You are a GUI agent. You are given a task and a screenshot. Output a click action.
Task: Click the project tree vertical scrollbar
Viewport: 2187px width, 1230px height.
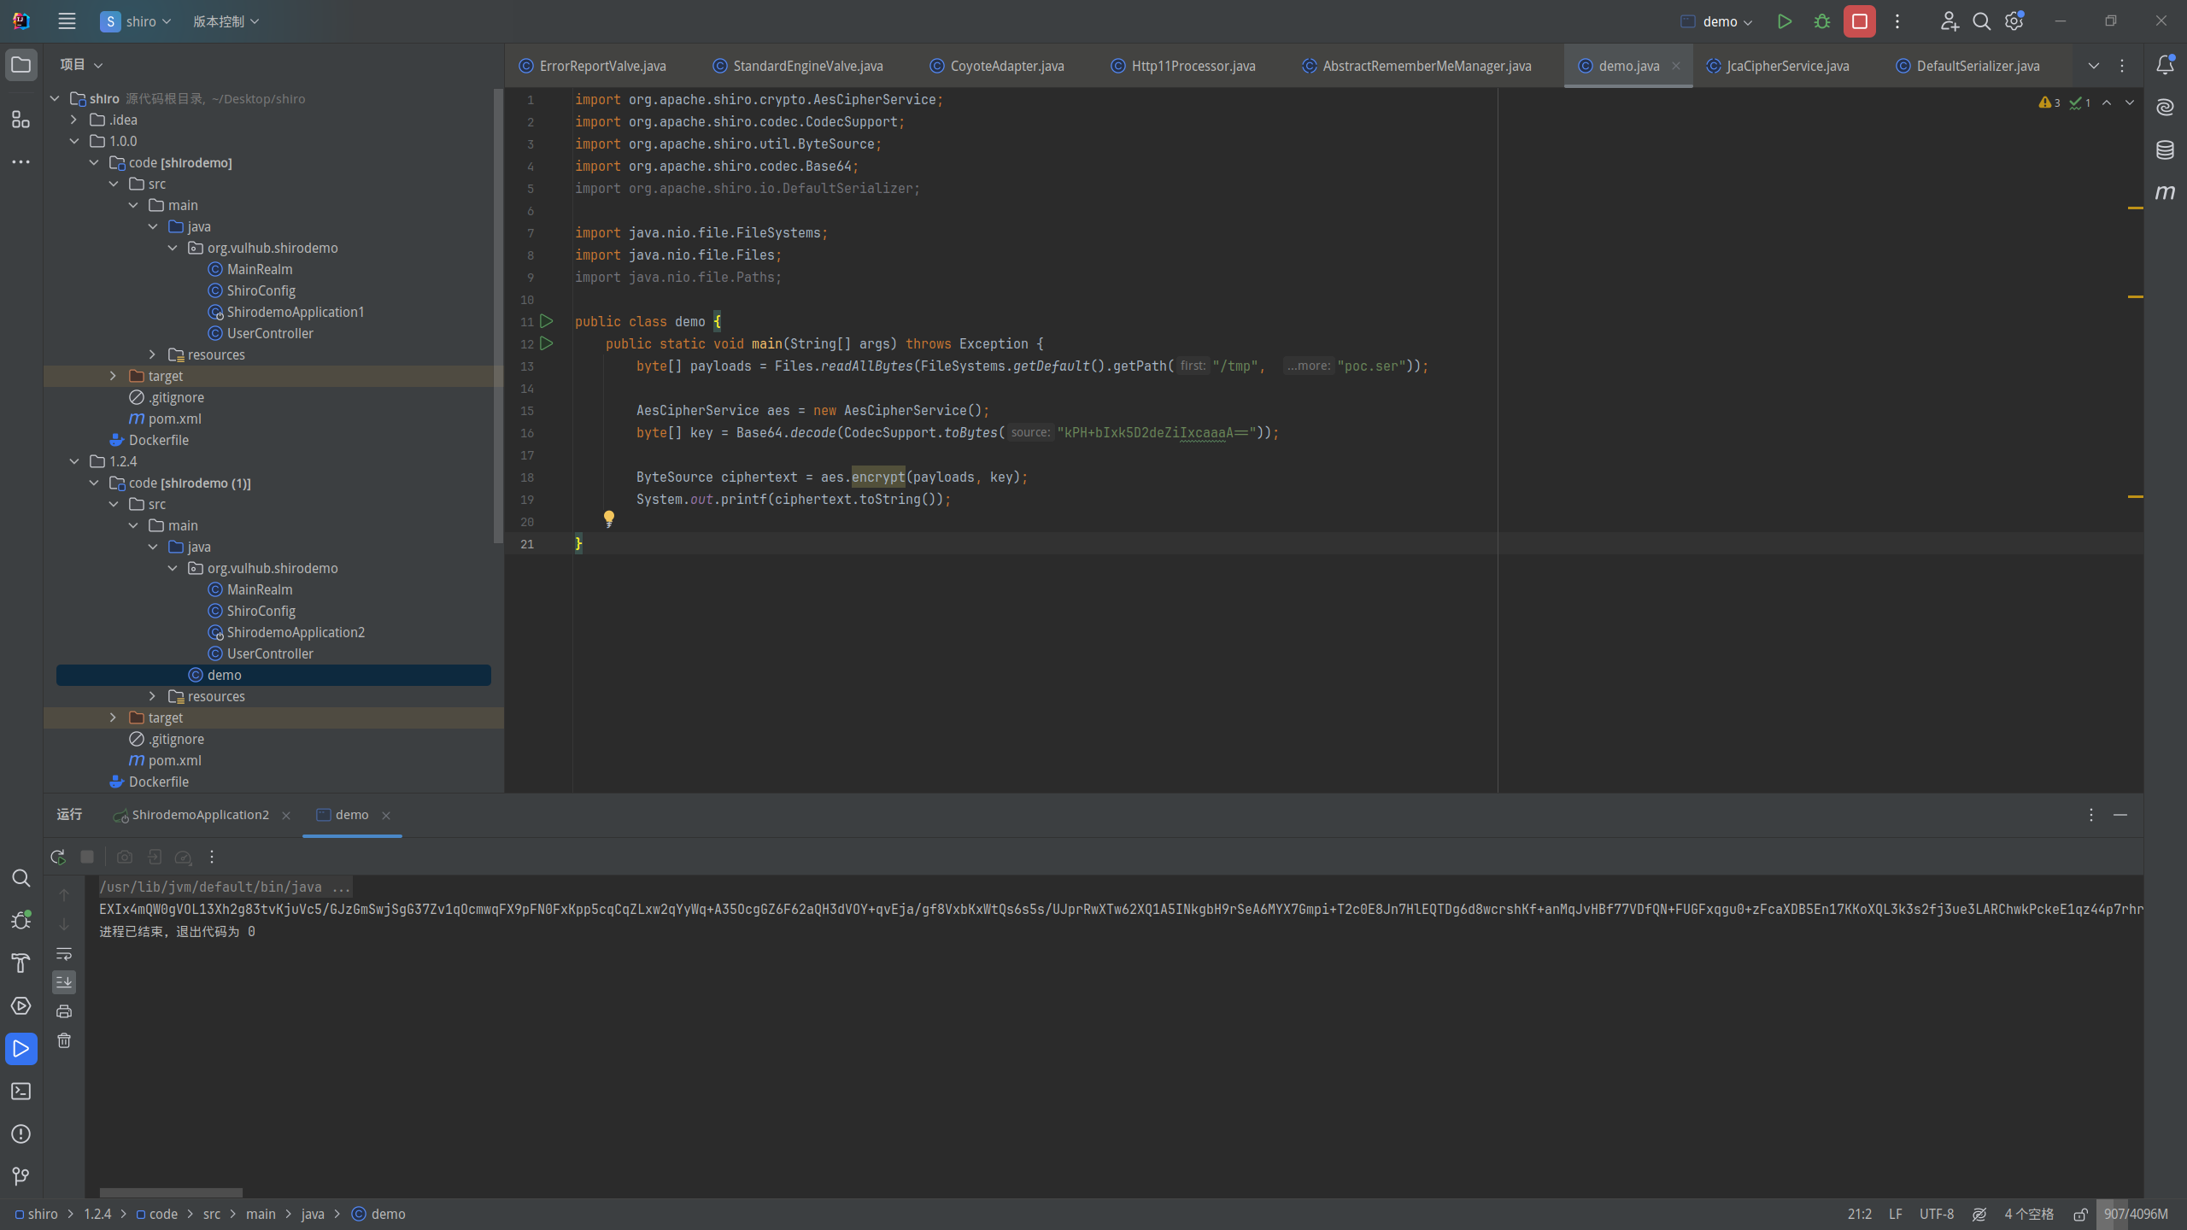[x=498, y=316]
